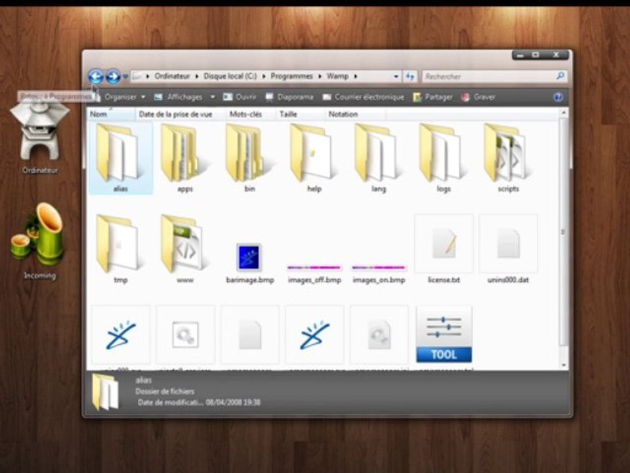Click modification date 08/04/2008 19:38
The image size is (630, 473).
click(232, 402)
